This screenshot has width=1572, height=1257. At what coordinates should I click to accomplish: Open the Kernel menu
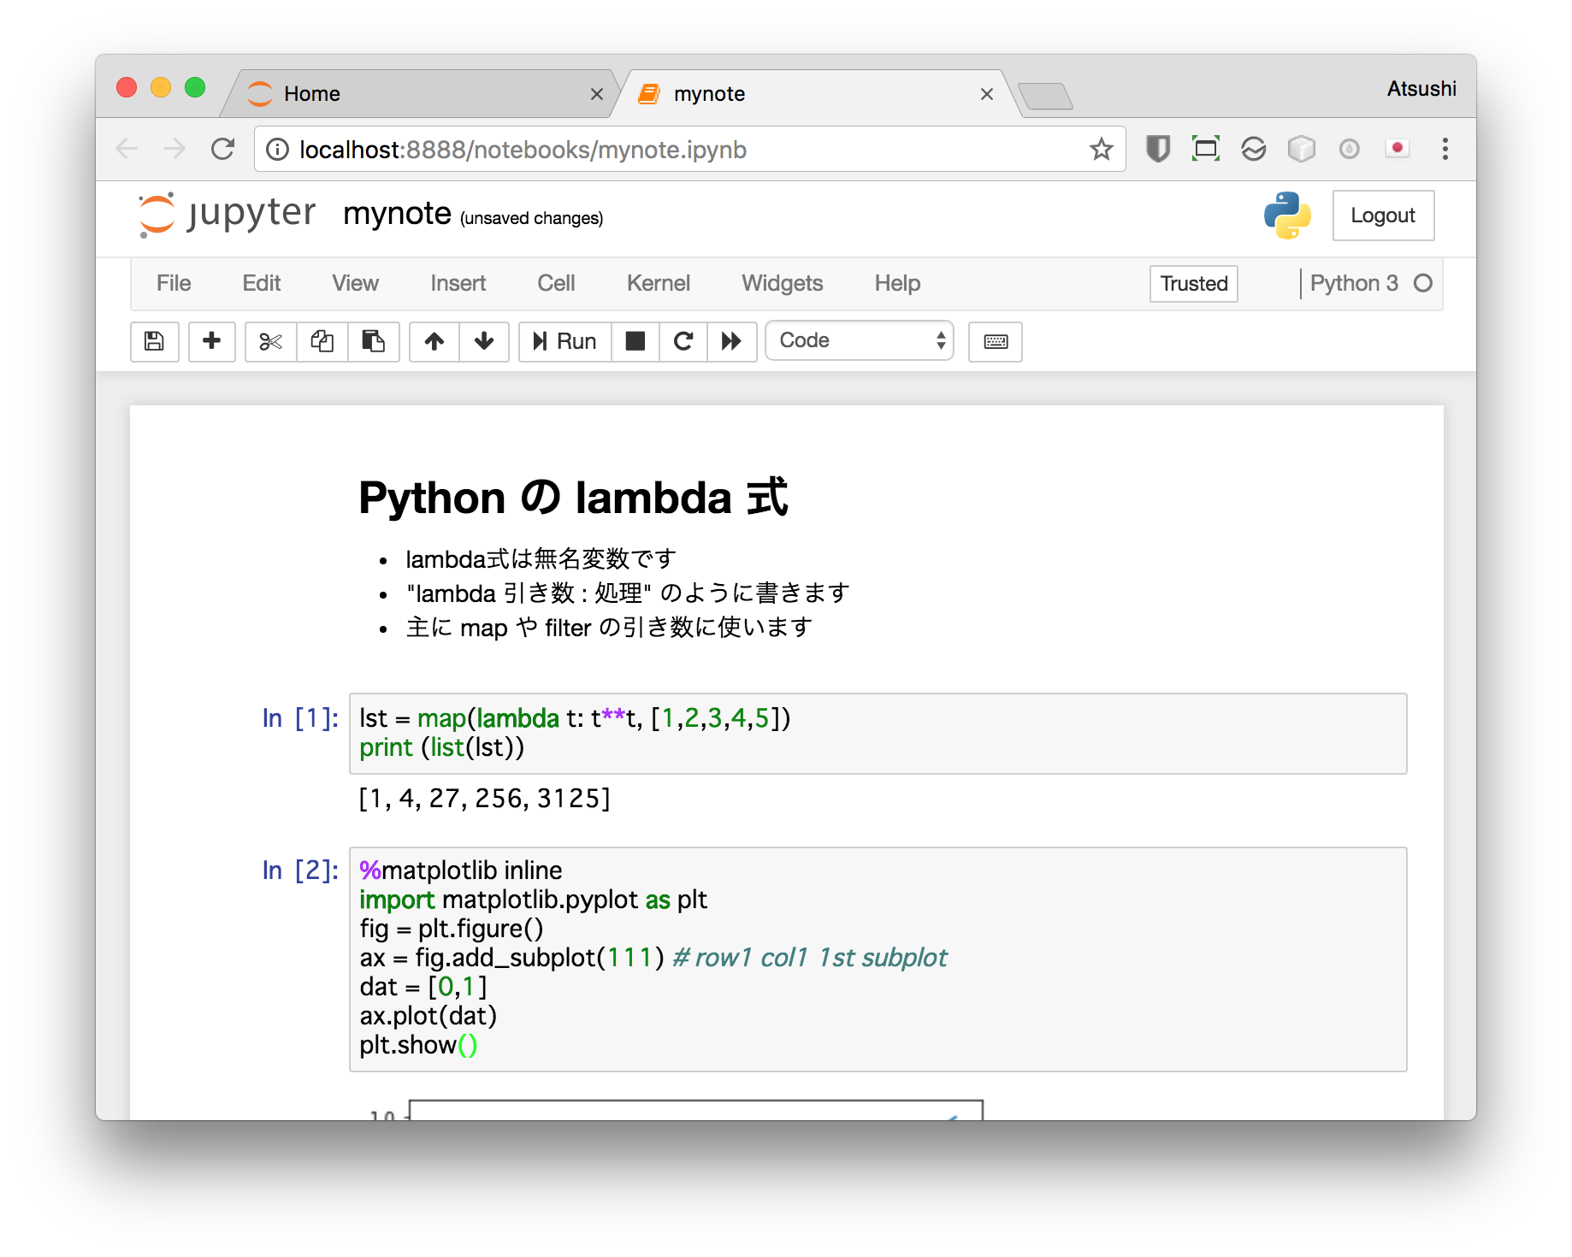(658, 283)
